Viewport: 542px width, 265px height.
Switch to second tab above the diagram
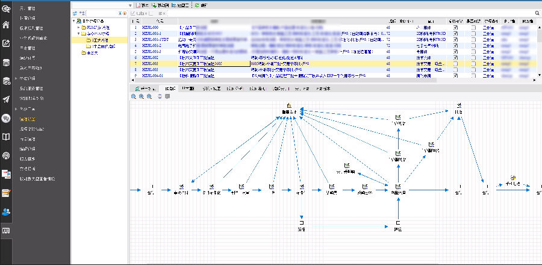(x=170, y=89)
